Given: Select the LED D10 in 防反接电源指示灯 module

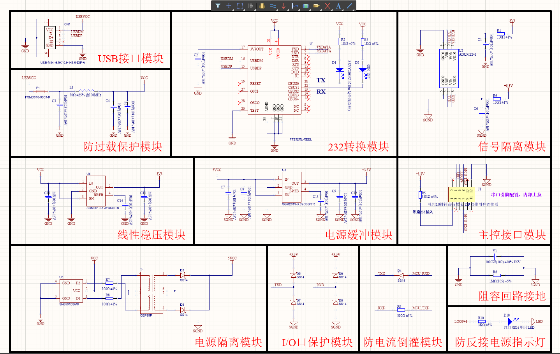Looking at the screenshot, I should pos(511,321).
